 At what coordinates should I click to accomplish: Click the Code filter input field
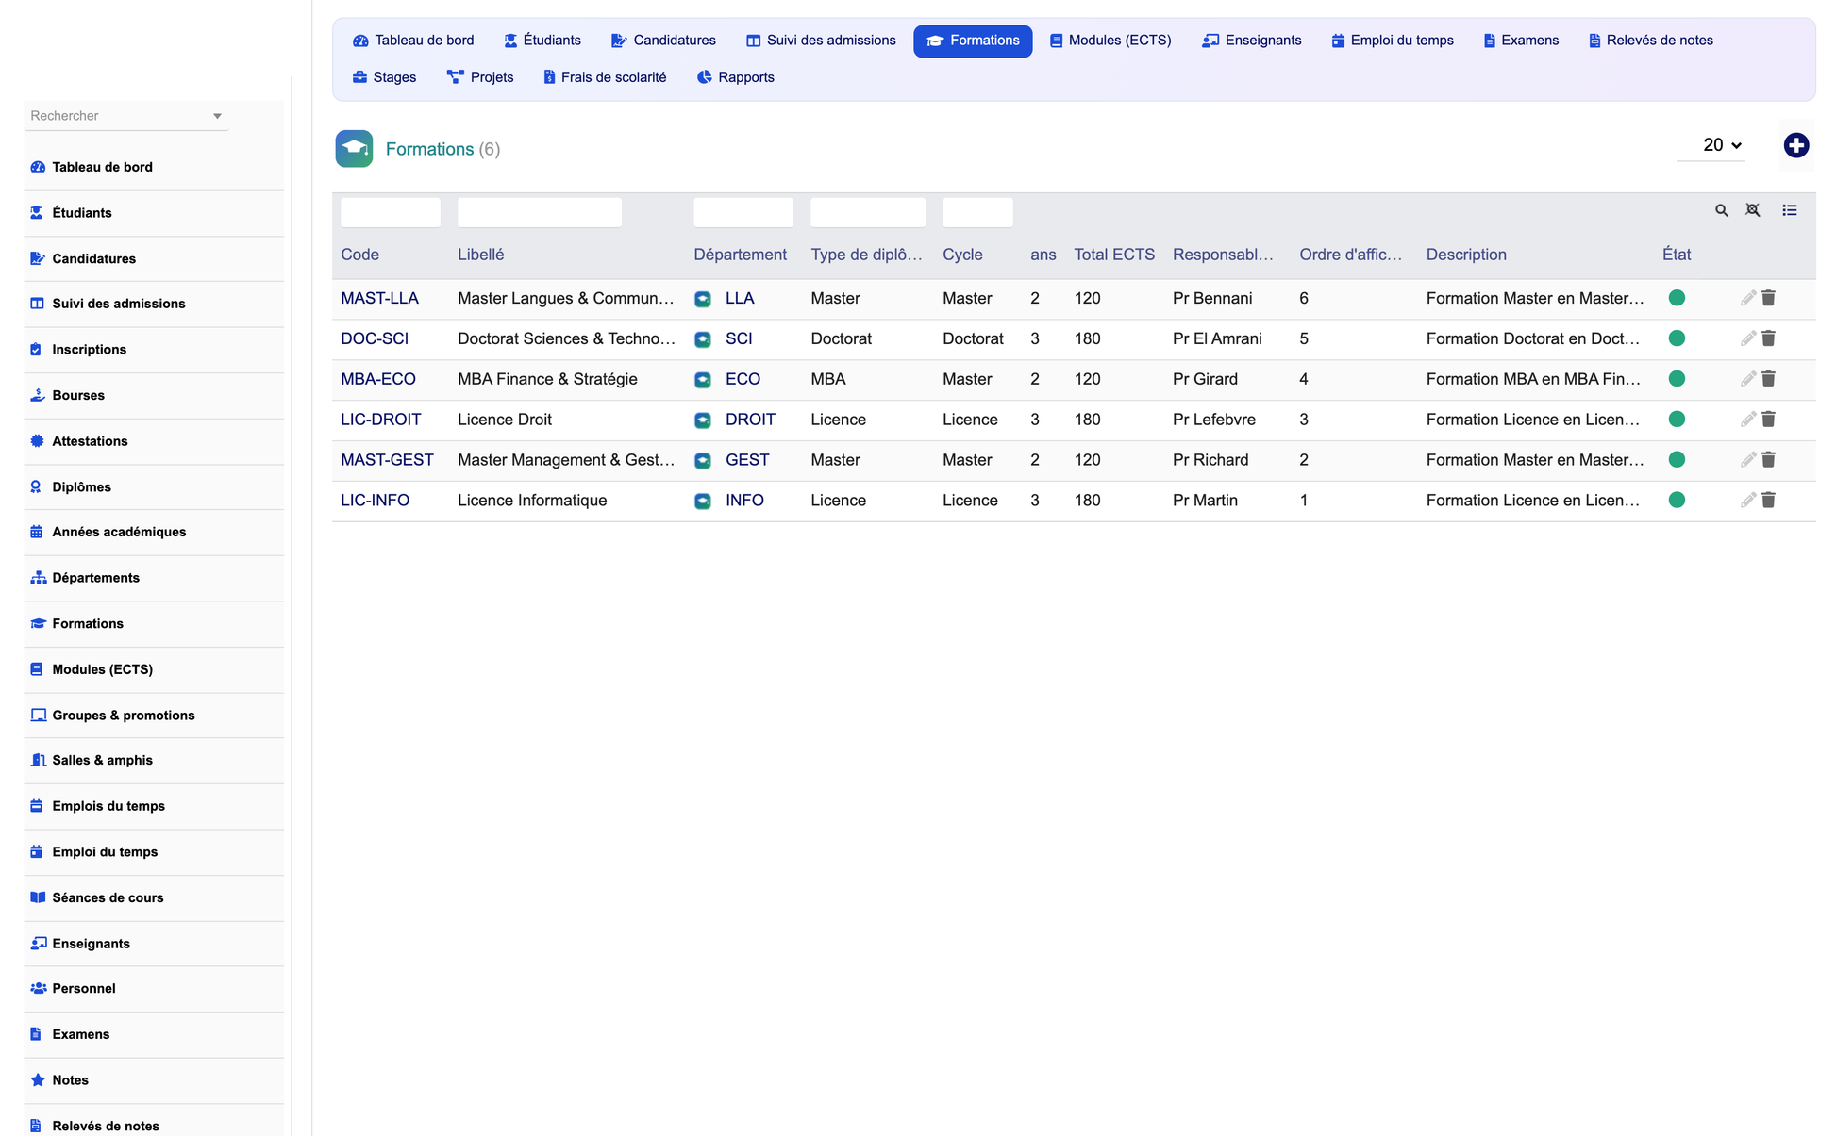pyautogui.click(x=391, y=212)
